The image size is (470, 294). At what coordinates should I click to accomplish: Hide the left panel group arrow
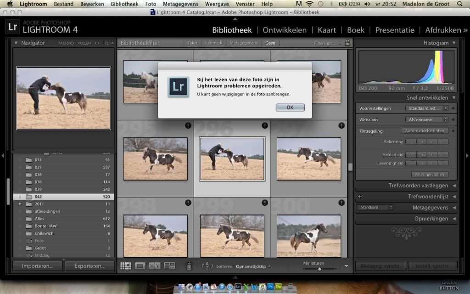pos(3,155)
